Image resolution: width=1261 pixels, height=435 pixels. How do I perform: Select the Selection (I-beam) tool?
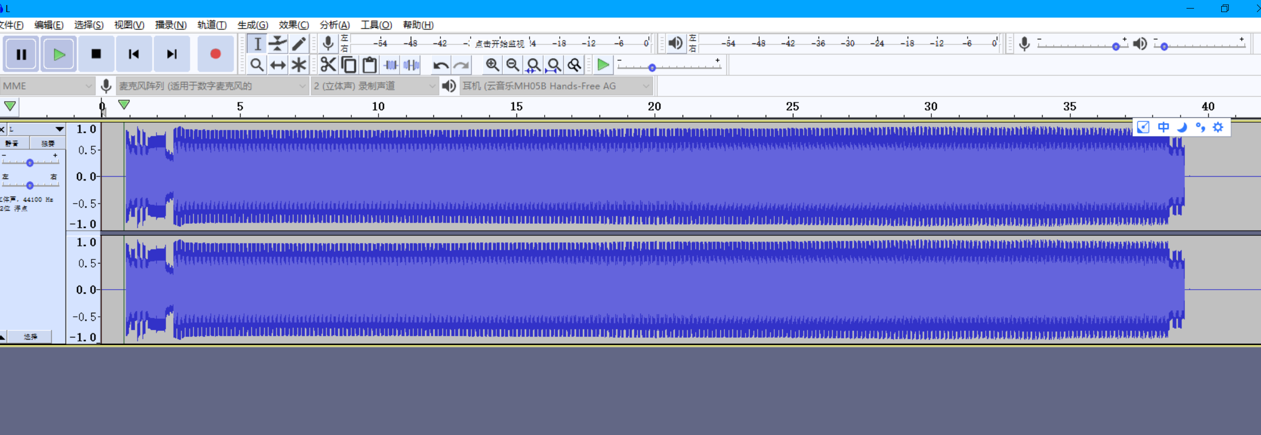pos(257,44)
